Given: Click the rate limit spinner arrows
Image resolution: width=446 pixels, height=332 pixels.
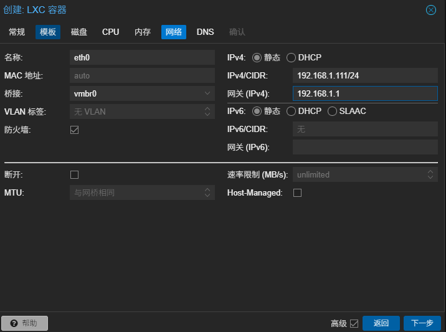Looking at the screenshot, I should point(431,175).
